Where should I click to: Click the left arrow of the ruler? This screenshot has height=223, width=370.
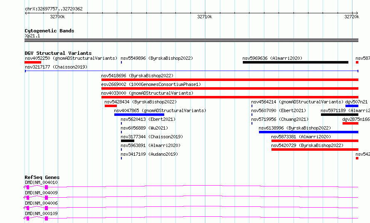[26, 13]
